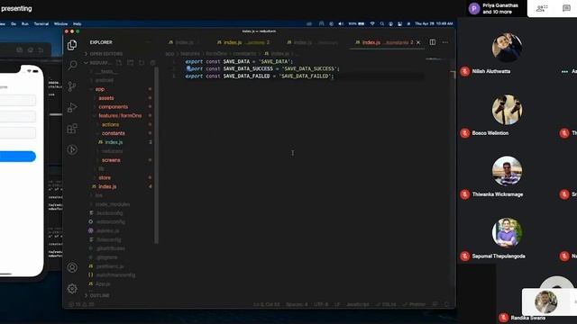Click mute indicator beside Bosco Welinton
This screenshot has width=577, height=324.
pos(465,133)
